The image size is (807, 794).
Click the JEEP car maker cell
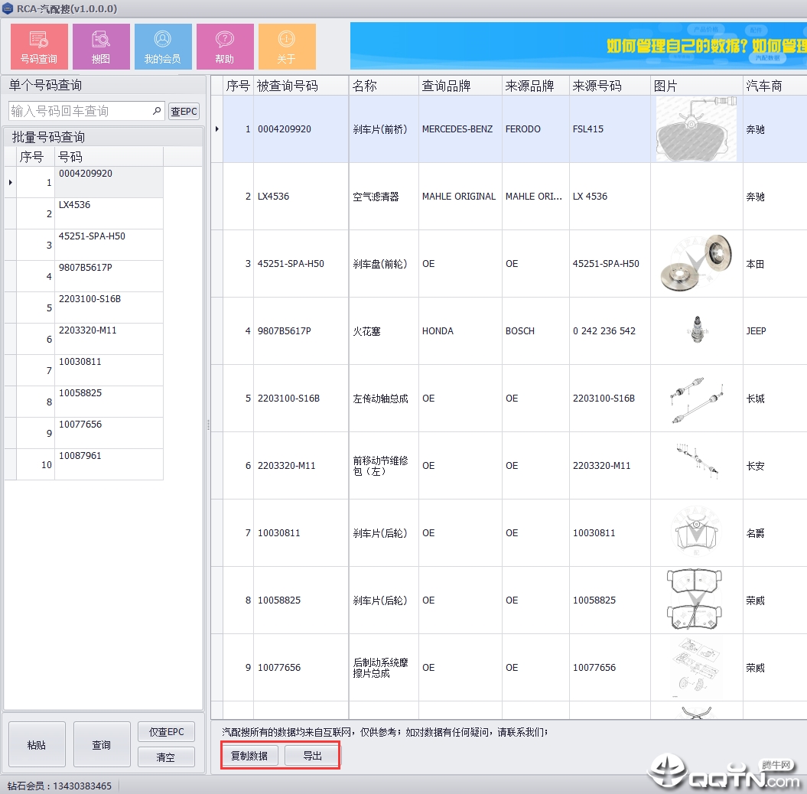tap(775, 331)
